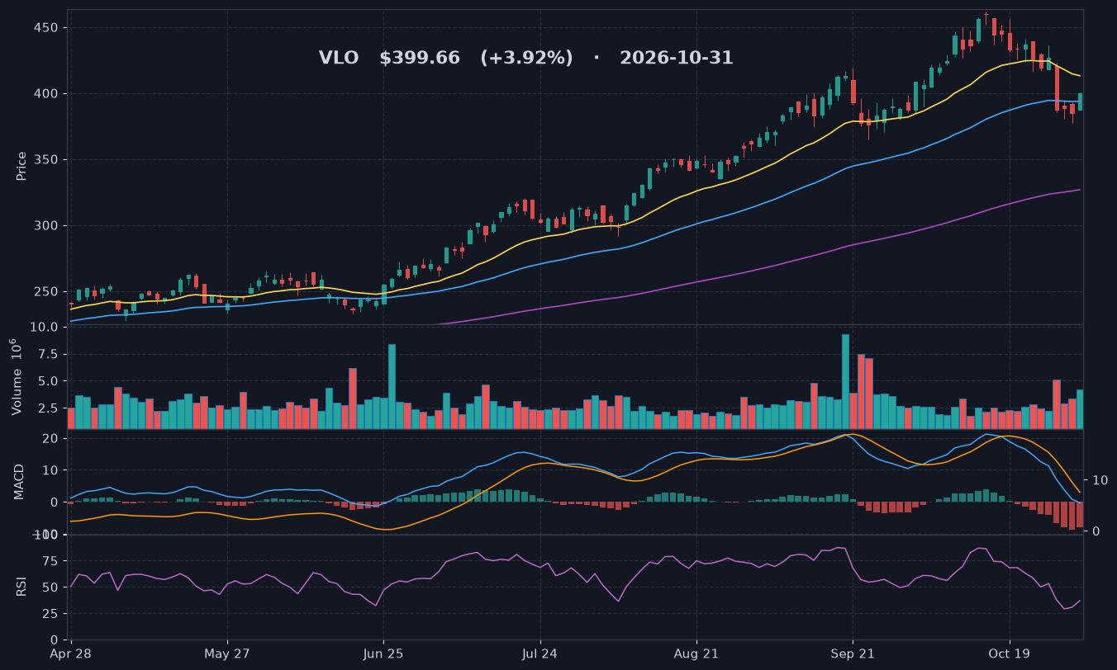Screen dimensions: 1117x670
Task: Click the RSI axis label
Action: (x=21, y=587)
